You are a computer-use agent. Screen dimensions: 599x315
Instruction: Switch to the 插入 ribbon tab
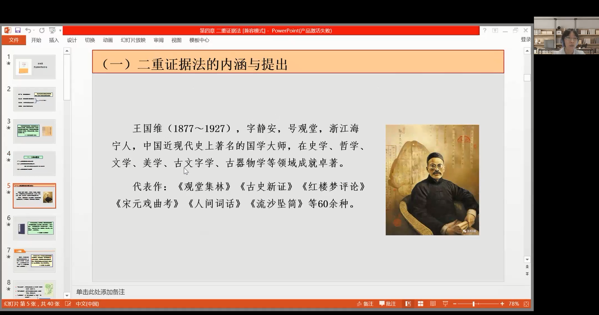tap(54, 40)
